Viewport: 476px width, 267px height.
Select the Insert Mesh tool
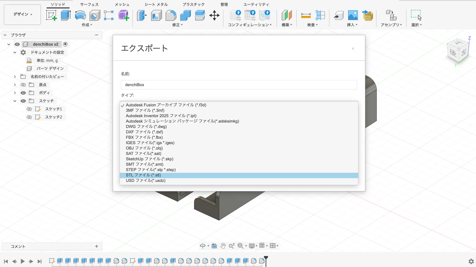pos(368,15)
